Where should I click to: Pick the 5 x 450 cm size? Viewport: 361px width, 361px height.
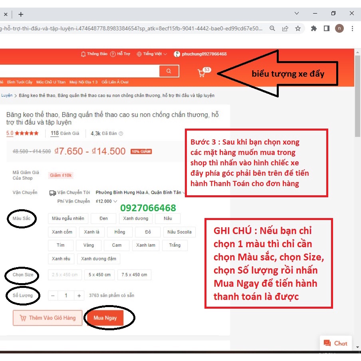99,275
